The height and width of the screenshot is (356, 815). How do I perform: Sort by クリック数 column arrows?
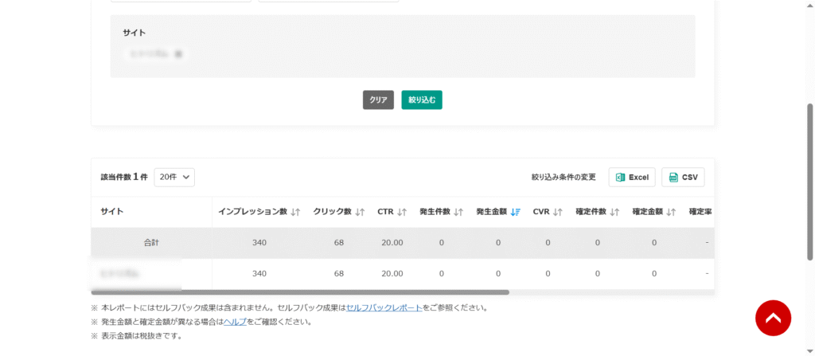pos(360,212)
